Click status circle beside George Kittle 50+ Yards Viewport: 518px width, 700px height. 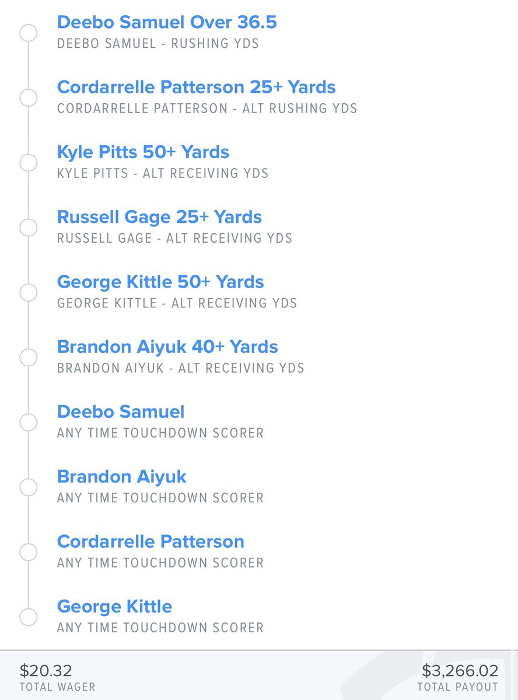point(28,292)
